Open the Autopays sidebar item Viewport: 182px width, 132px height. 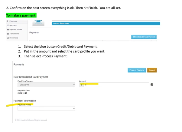pyautogui.click(x=13, y=25)
